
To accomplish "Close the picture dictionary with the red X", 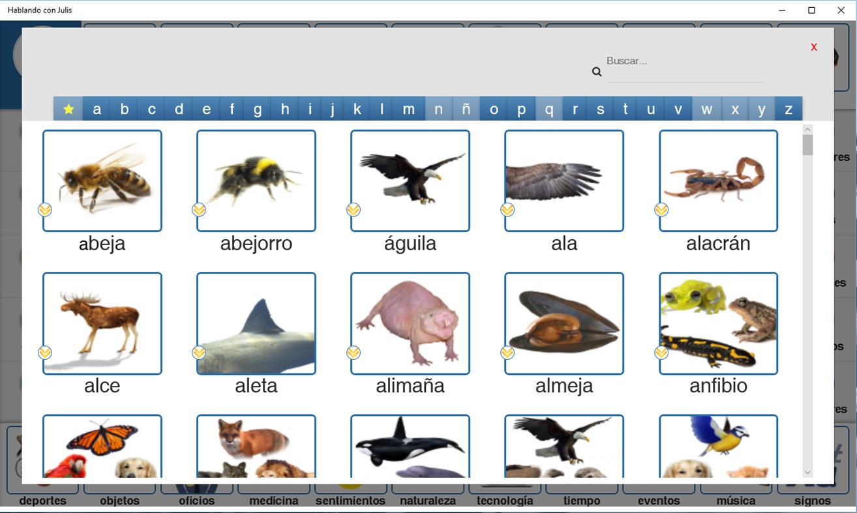I will [813, 47].
